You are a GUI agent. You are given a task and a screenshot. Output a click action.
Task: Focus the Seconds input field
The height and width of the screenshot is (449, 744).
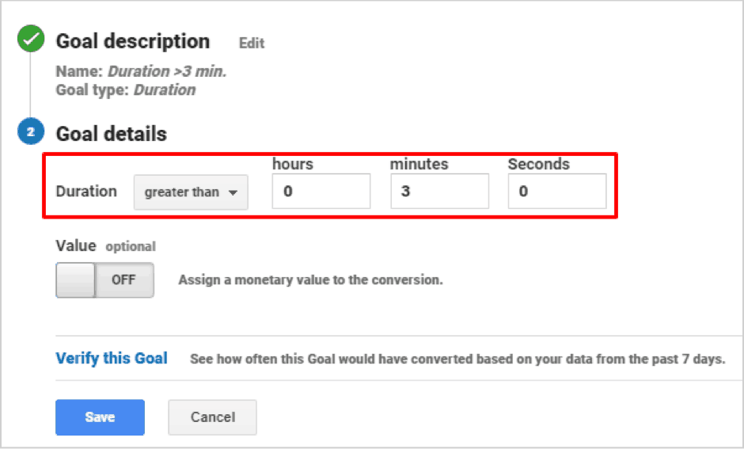(x=557, y=191)
